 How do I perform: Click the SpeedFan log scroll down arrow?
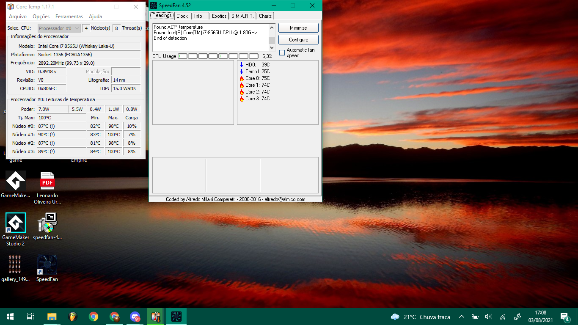[x=272, y=47]
